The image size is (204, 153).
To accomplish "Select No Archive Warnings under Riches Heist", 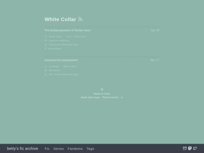I will [x=64, y=45].
